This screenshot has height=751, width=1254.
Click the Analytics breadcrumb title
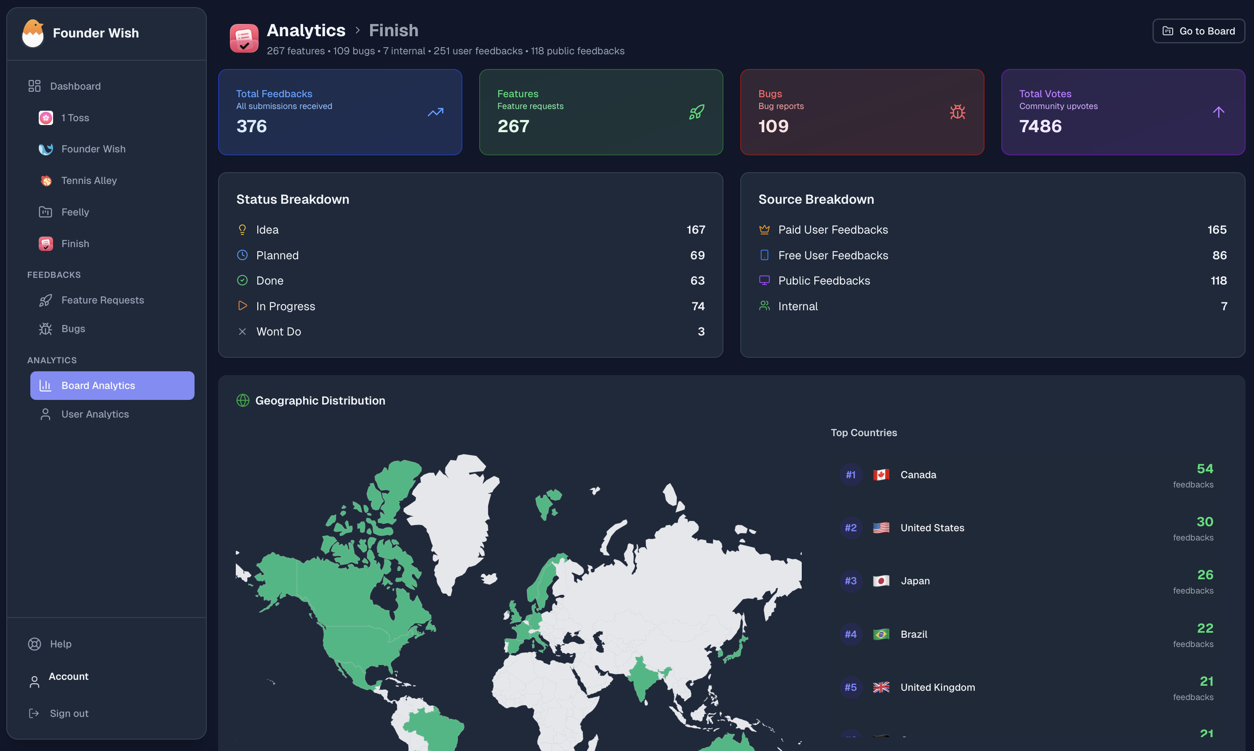point(306,30)
